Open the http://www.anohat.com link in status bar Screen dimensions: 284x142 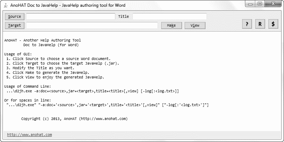pyautogui.click(x=29, y=135)
